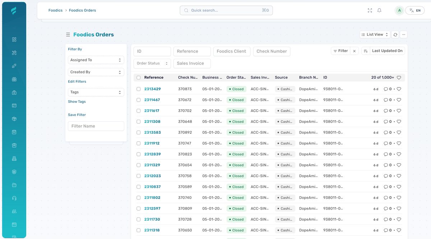Click the notification bell icon
This screenshot has height=239, width=431.
[x=379, y=10]
